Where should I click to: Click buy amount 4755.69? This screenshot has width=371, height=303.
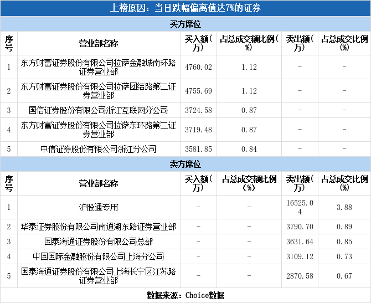tap(198, 91)
